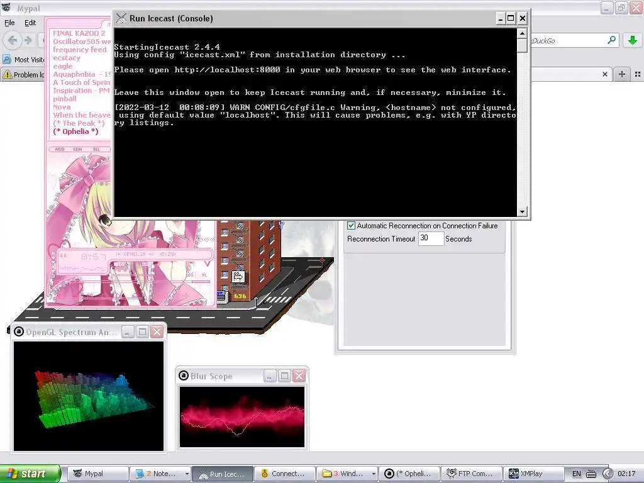Click SEL button in playlist
Image resolution: width=644 pixels, height=483 pixels.
tap(96, 149)
